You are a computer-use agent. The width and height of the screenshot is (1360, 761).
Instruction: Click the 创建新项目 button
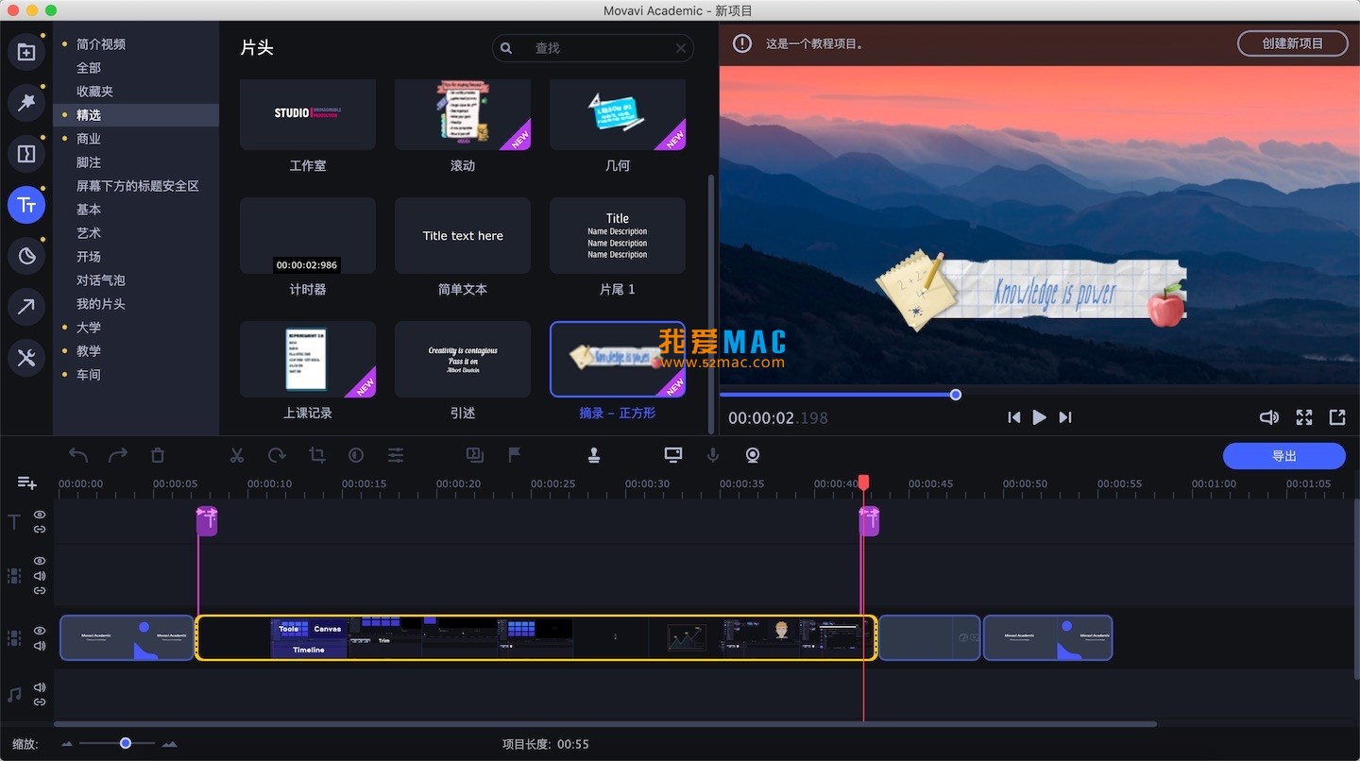pos(1292,43)
